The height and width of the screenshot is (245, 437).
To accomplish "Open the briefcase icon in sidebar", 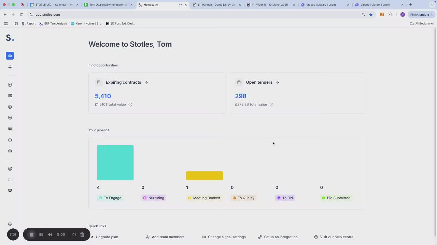I will [x=10, y=140].
